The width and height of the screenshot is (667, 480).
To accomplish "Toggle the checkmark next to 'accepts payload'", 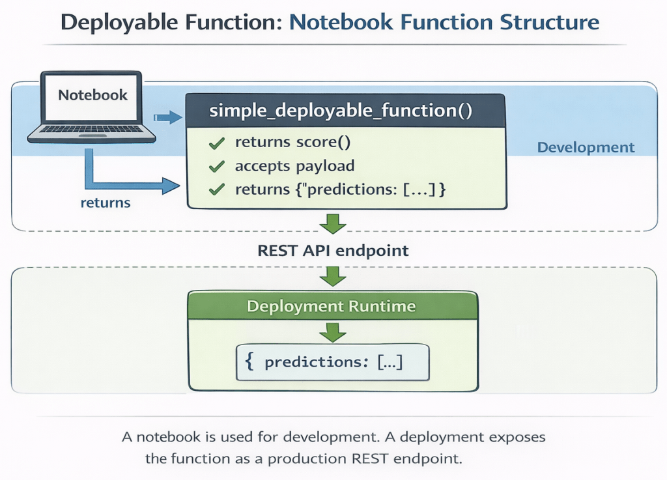I will click(x=217, y=167).
